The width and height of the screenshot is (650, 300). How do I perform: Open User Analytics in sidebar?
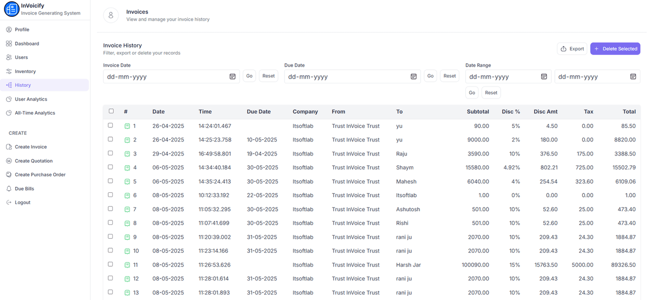click(44, 99)
